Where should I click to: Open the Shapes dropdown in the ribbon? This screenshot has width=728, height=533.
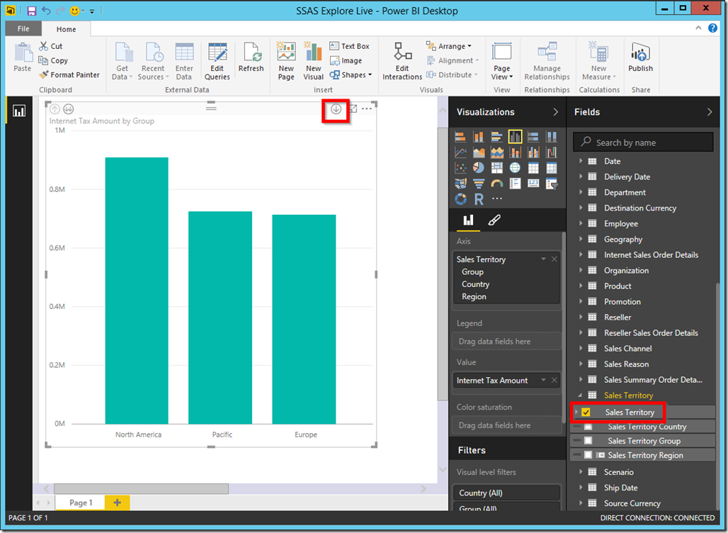click(351, 75)
